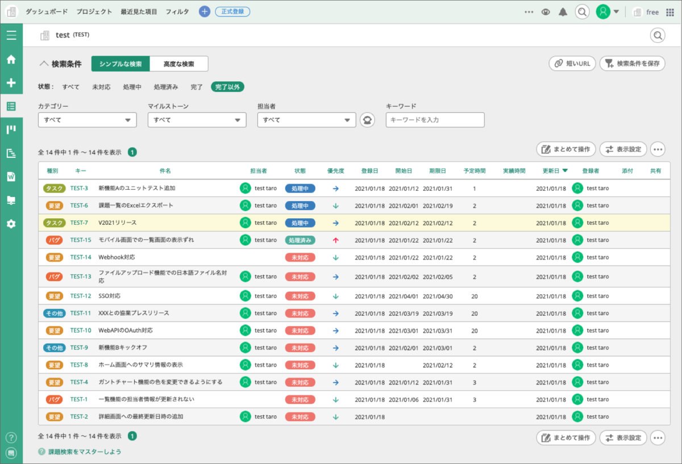Open the Wiki sidebar icon
This screenshot has width=682, height=464.
[11, 177]
